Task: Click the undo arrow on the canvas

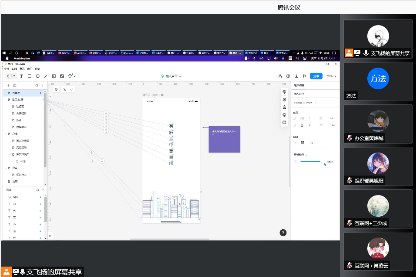Action: pyautogui.click(x=65, y=89)
